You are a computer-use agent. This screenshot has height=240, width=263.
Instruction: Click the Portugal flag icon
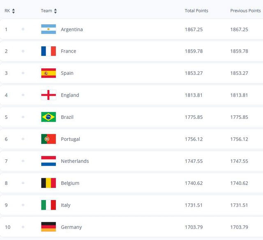click(x=48, y=139)
